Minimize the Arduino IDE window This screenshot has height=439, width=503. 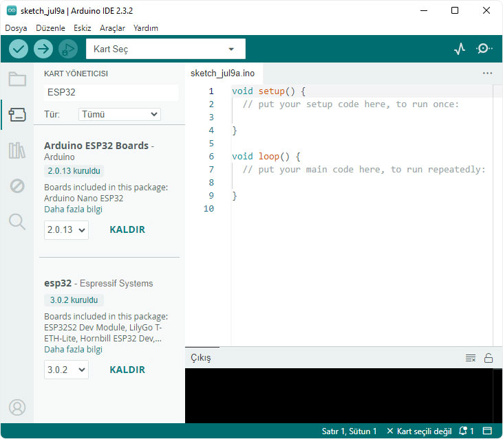424,10
